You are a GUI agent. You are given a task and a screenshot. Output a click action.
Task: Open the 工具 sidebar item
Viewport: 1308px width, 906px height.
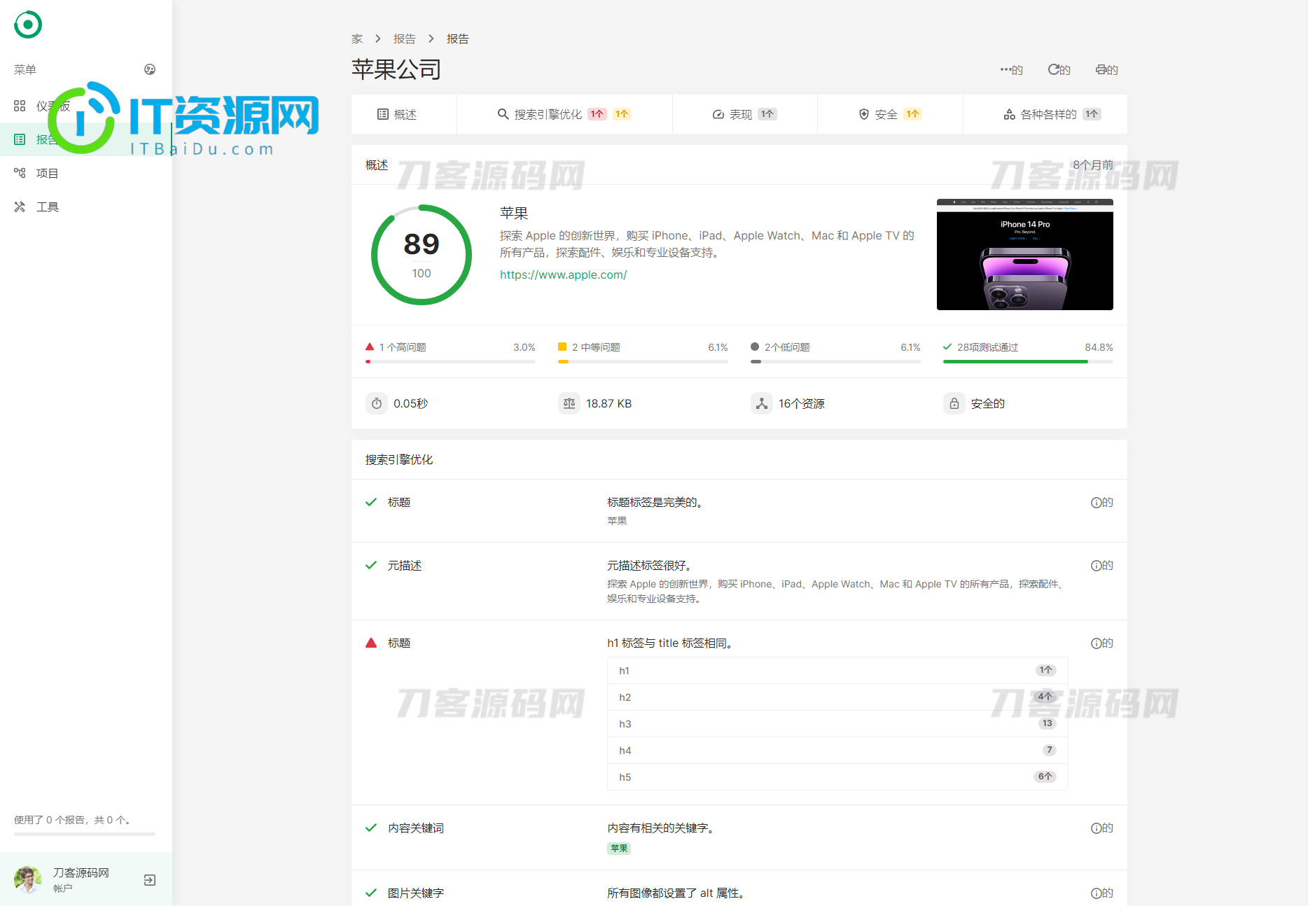click(x=86, y=207)
